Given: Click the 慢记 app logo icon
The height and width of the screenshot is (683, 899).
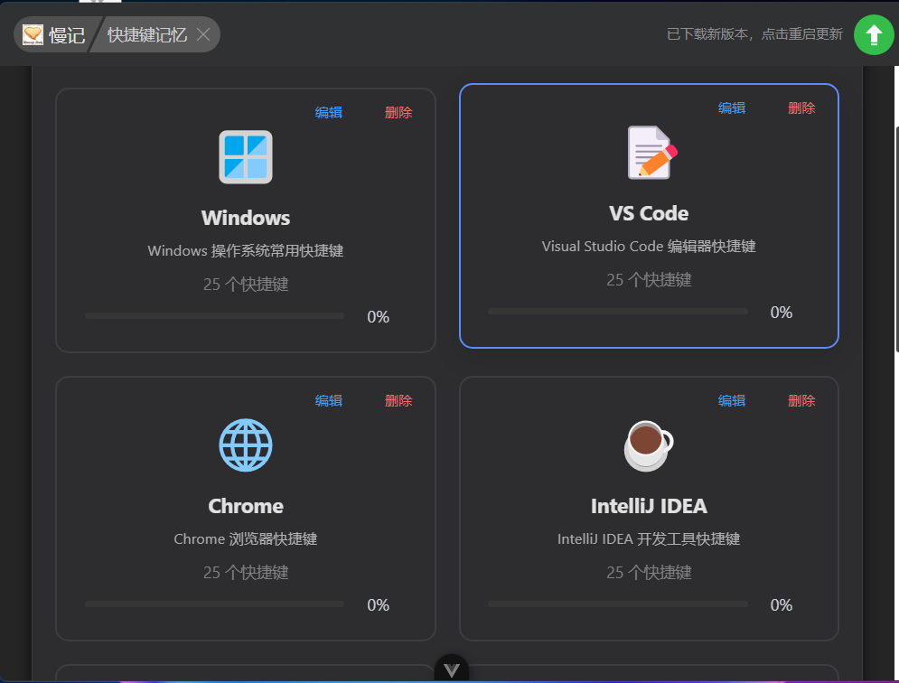Looking at the screenshot, I should [x=33, y=35].
